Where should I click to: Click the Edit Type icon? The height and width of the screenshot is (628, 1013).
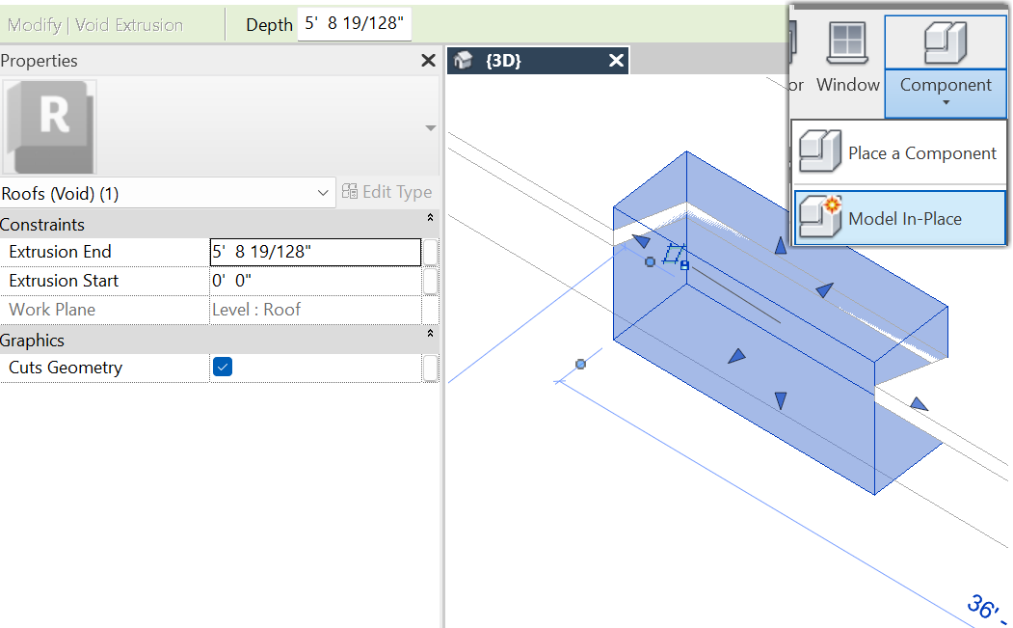351,191
